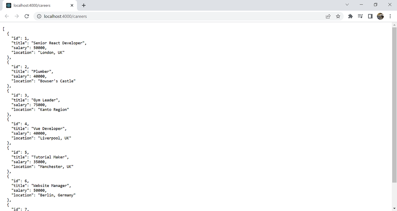
Task: Click the browser back arrow
Action: click(7, 16)
